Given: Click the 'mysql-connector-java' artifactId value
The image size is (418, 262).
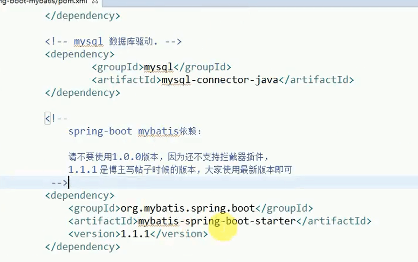Looking at the screenshot, I should 220,80.
